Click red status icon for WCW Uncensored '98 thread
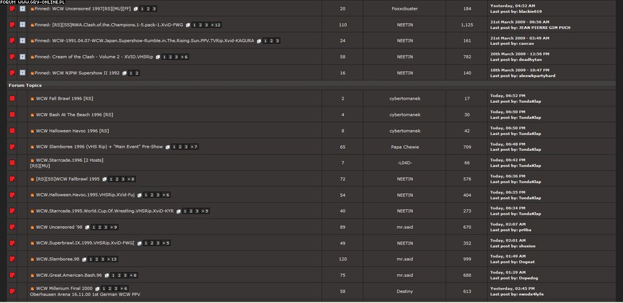 (x=12, y=227)
